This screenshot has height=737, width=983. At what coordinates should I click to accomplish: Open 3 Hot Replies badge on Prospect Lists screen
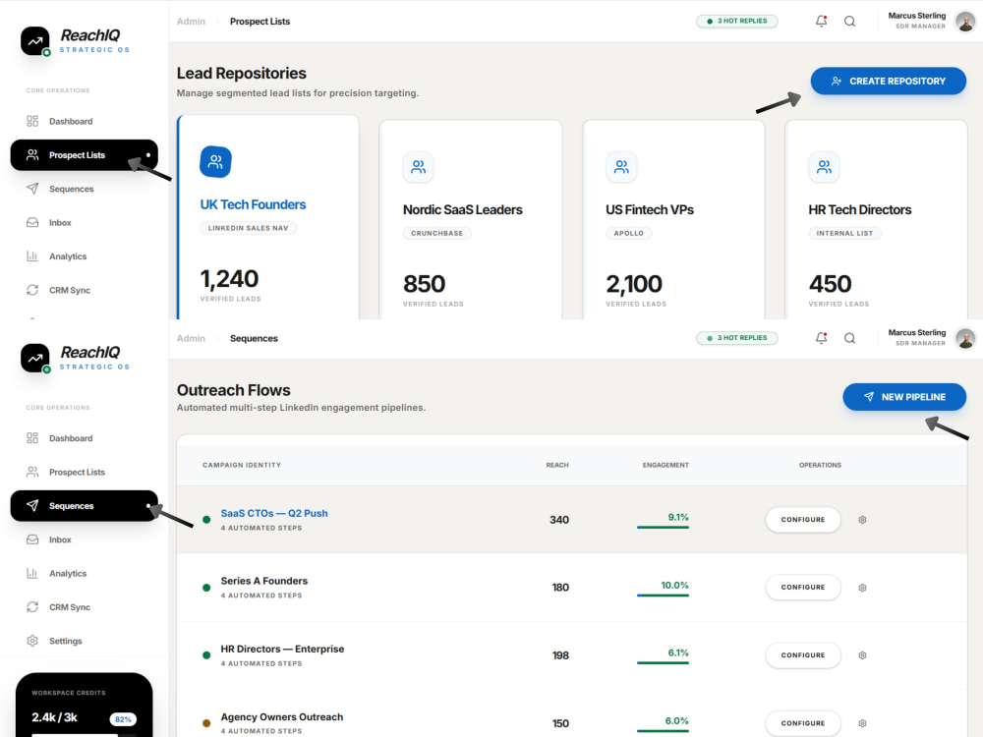736,21
